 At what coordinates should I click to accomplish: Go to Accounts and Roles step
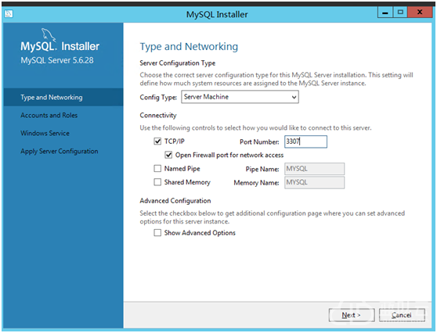49,115
